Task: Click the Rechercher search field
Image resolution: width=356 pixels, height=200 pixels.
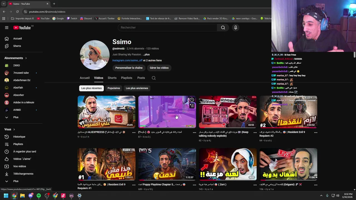Action: click(167, 27)
